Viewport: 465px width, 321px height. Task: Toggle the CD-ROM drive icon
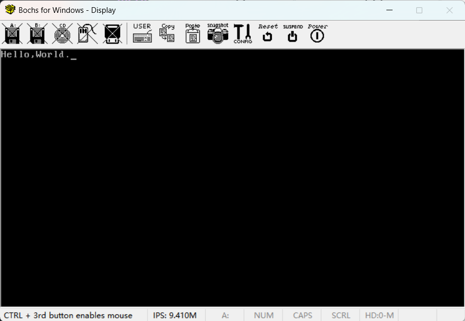pos(63,33)
